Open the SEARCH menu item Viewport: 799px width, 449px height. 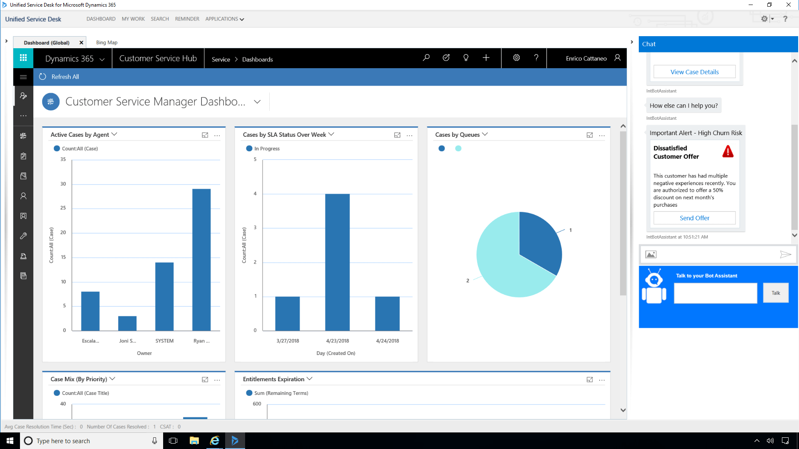click(x=160, y=19)
